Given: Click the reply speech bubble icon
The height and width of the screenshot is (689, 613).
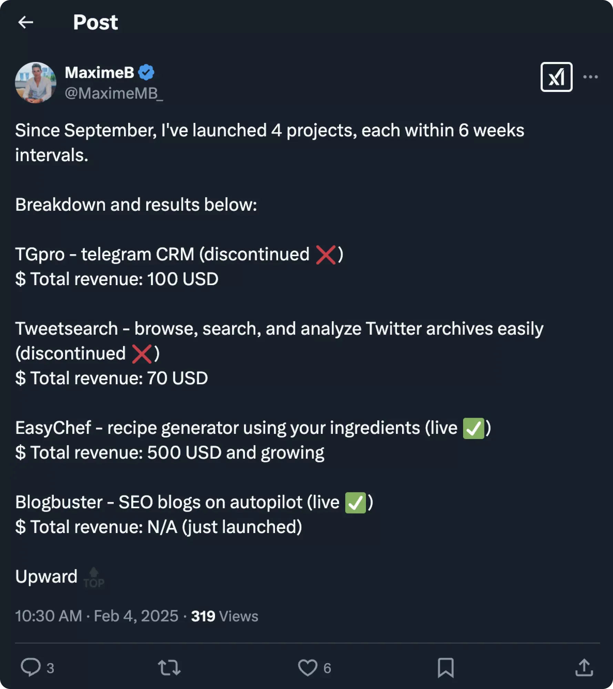Looking at the screenshot, I should 31,667.
